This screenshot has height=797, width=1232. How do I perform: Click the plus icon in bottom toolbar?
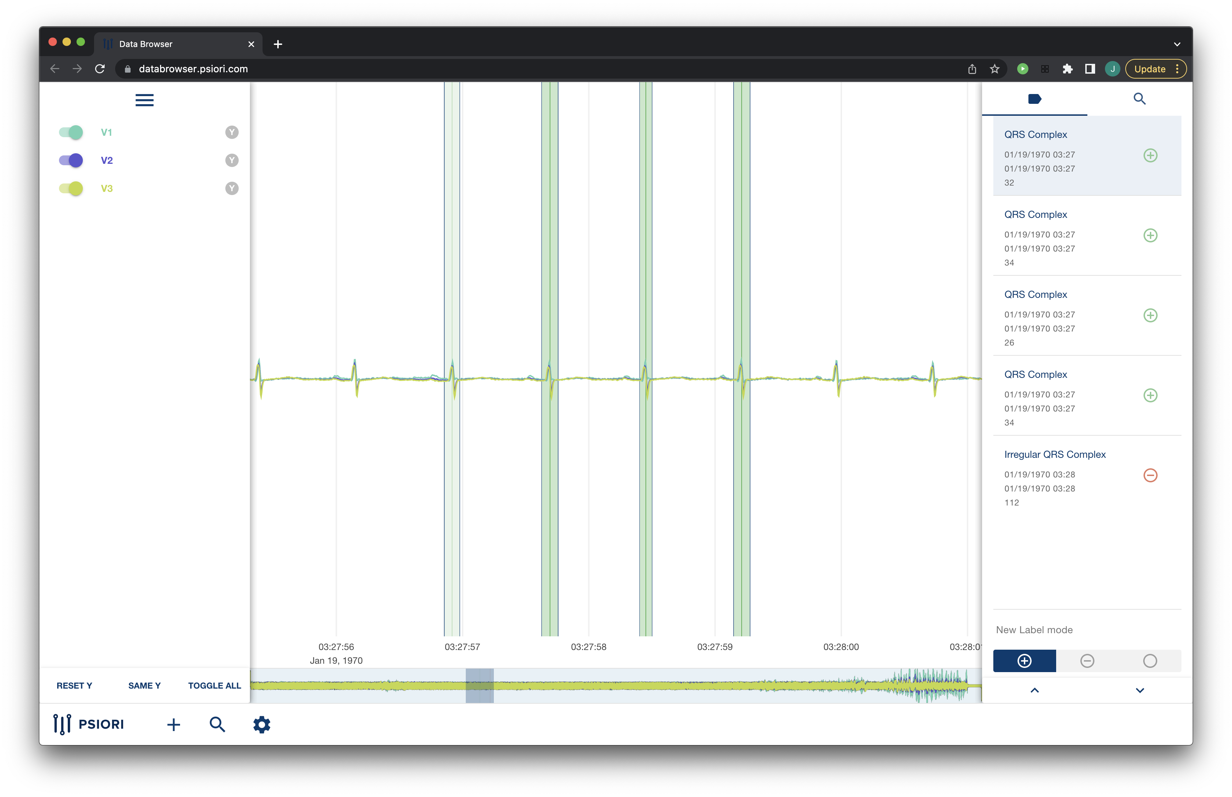pos(173,725)
